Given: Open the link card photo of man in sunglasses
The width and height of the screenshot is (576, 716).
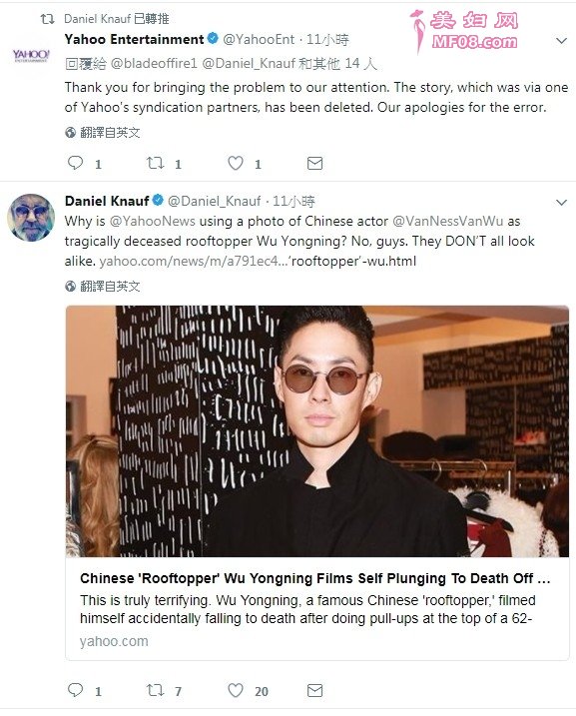Looking at the screenshot, I should point(317,431).
